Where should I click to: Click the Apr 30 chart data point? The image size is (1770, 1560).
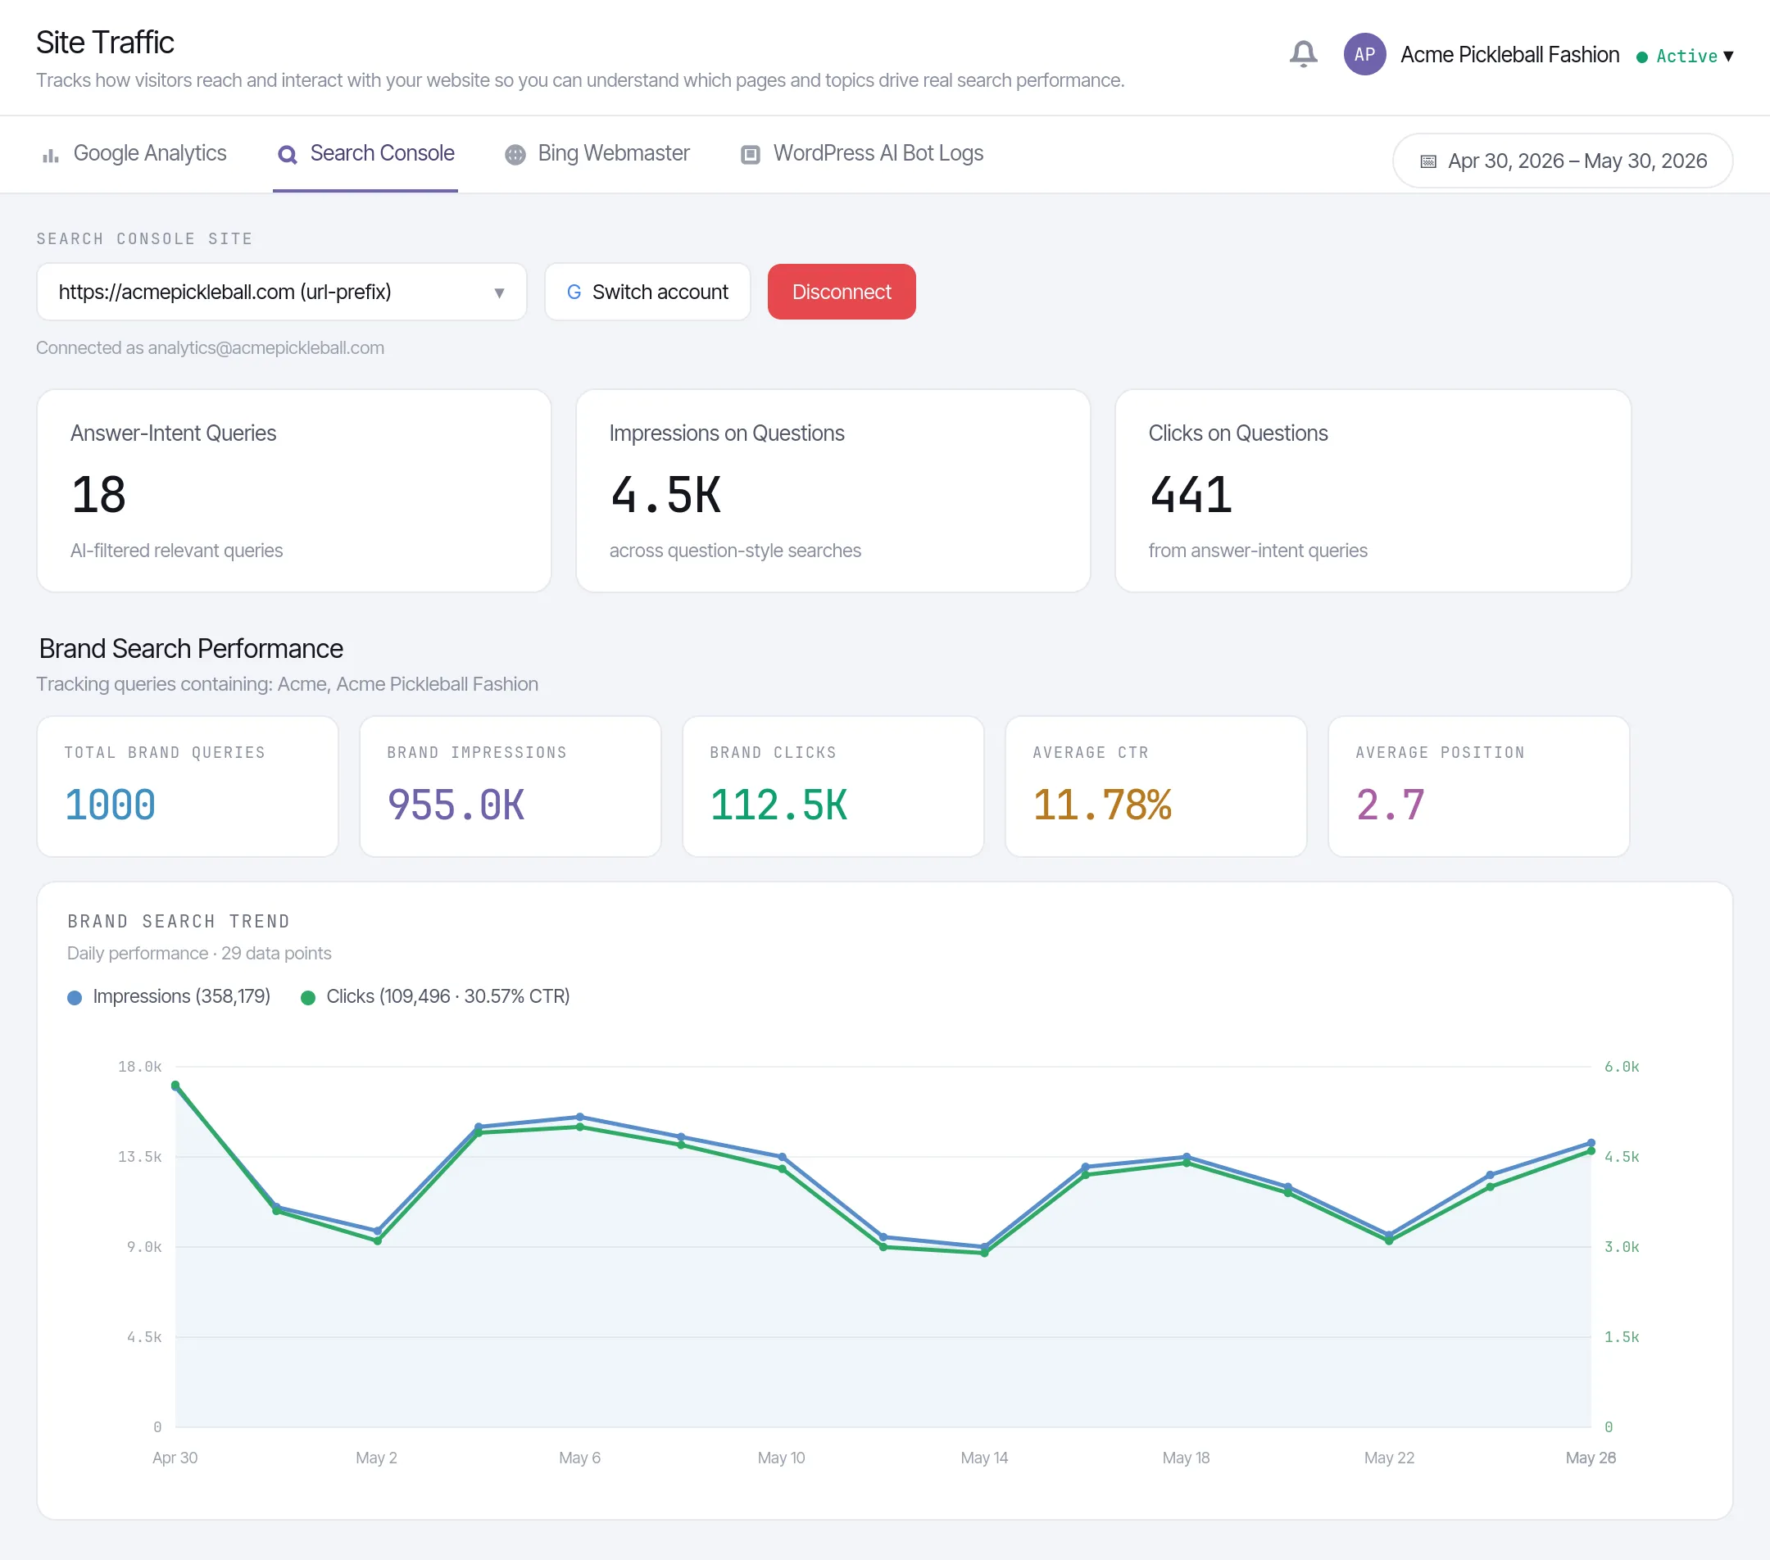click(175, 1086)
